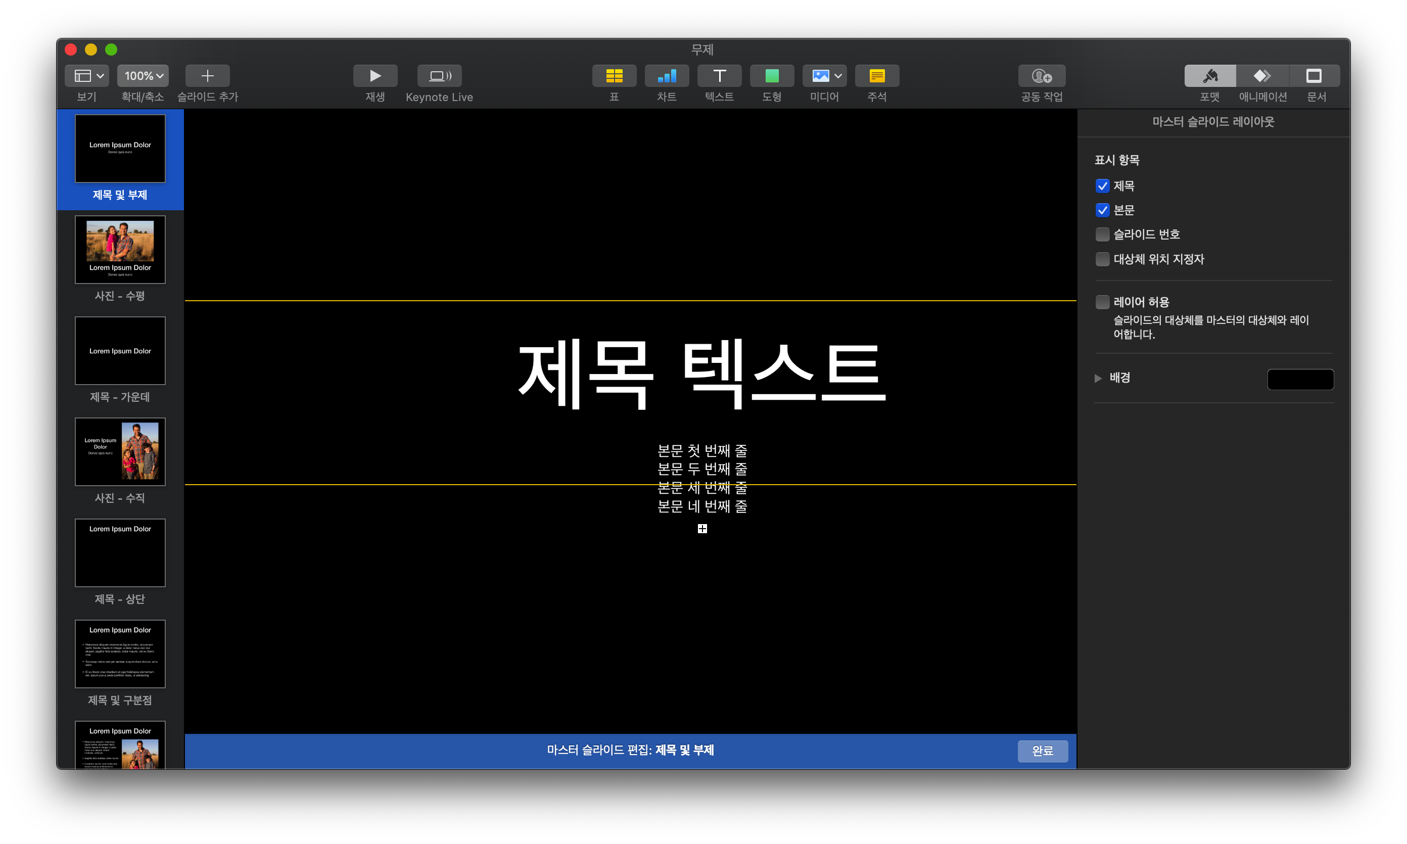Toggle the 레이어 허용 checkbox
The width and height of the screenshot is (1407, 844).
[x=1102, y=302]
